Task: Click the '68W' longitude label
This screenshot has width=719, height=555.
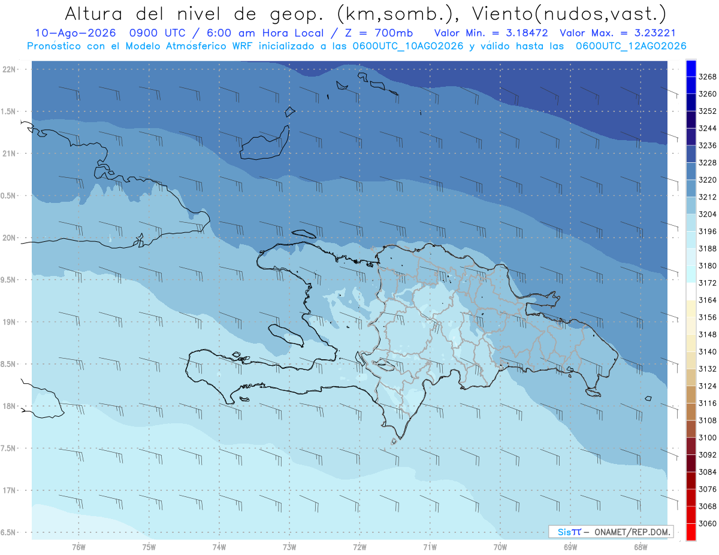Action: (641, 547)
